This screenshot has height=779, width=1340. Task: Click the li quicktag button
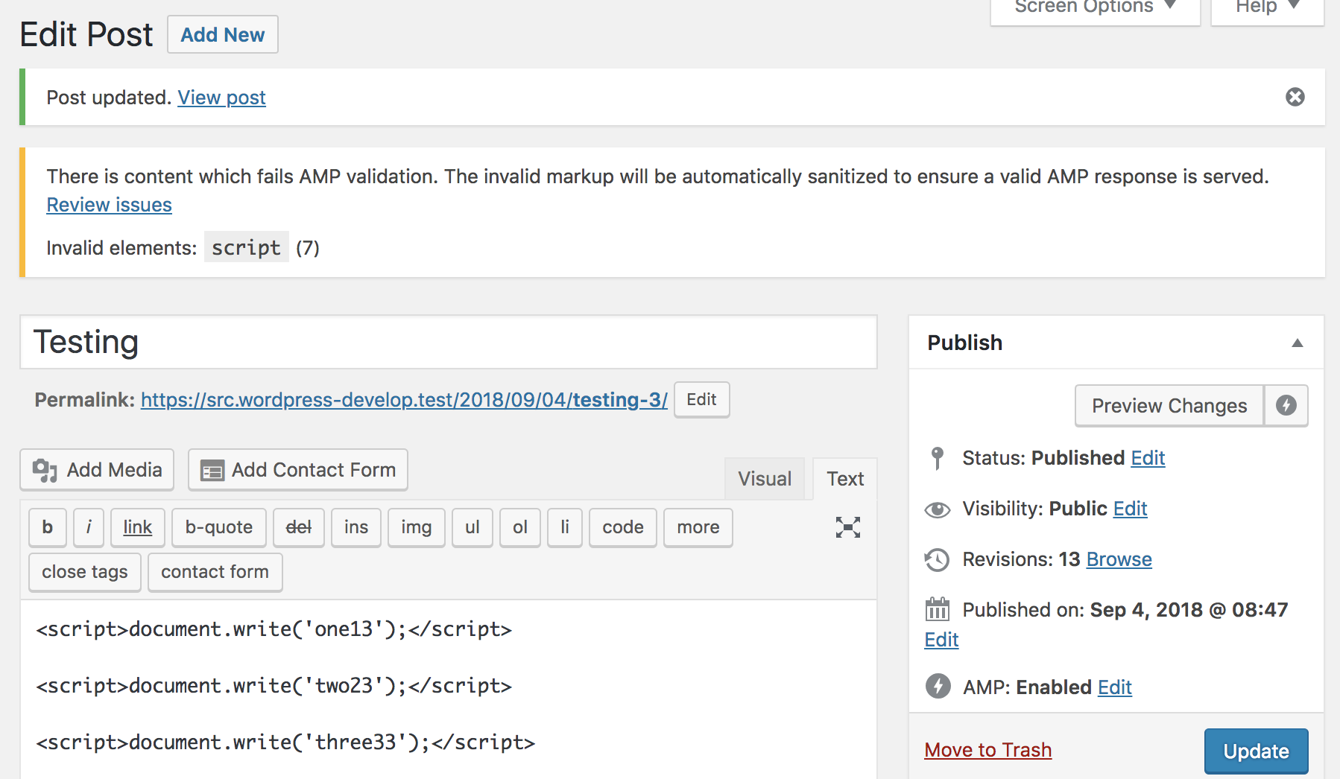pyautogui.click(x=565, y=527)
